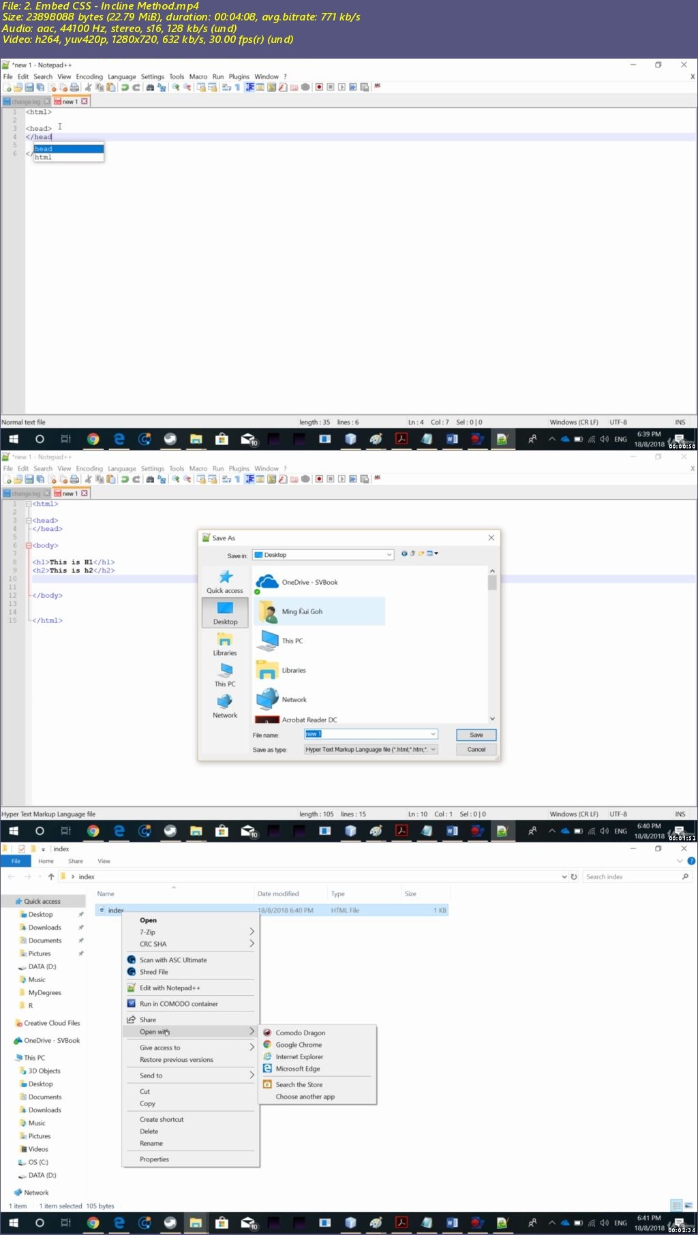Click Cancel button in Save As dialog

coord(476,749)
